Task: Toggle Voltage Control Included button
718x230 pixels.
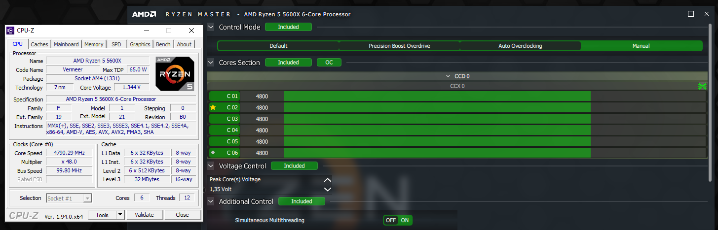Action: coord(294,166)
